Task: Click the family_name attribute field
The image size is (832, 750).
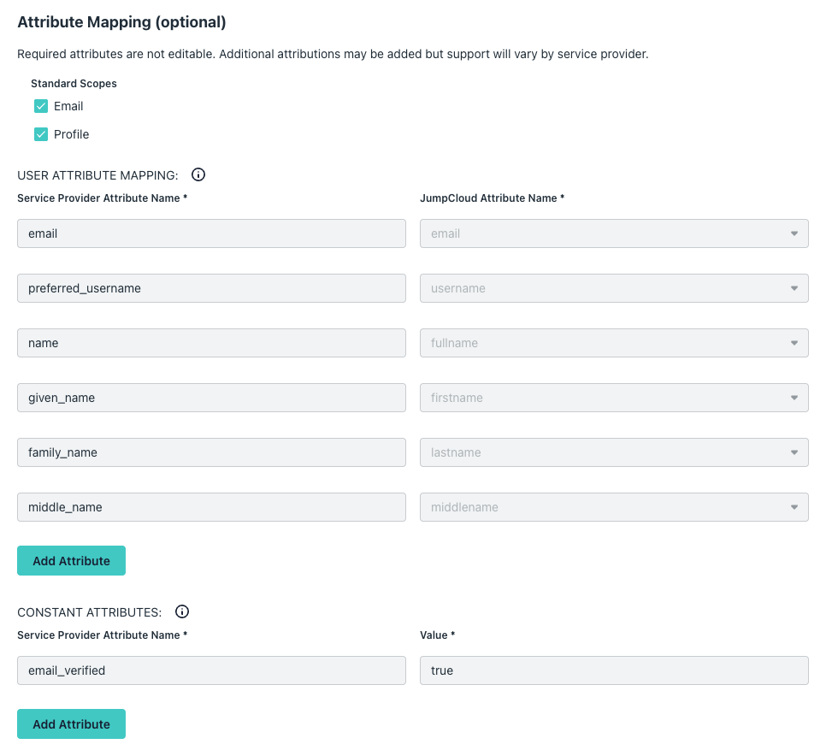Action: click(211, 452)
